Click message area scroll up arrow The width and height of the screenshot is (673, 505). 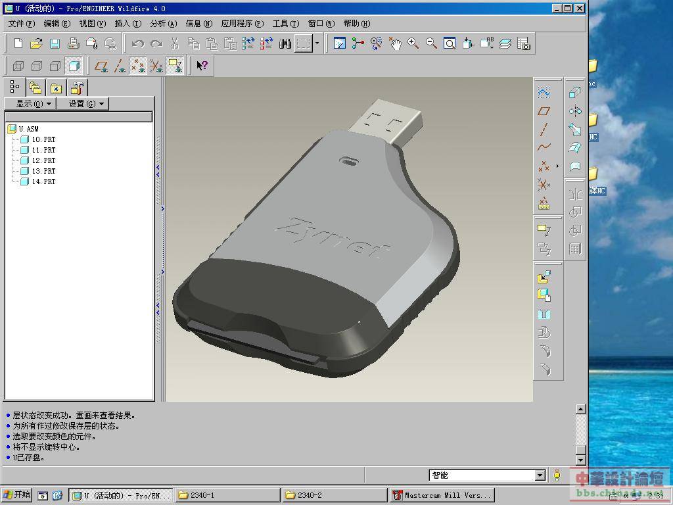click(x=581, y=409)
